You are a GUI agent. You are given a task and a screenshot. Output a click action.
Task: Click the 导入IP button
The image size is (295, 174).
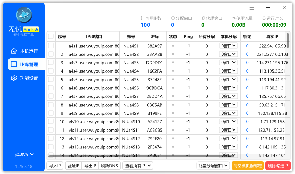[55, 166]
